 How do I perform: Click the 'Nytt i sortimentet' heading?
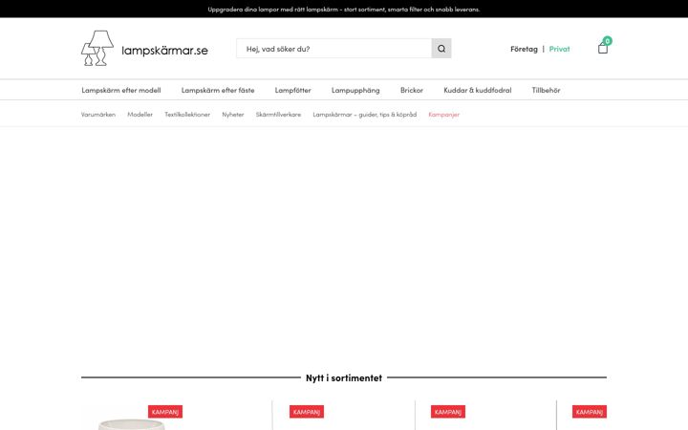tap(344, 377)
